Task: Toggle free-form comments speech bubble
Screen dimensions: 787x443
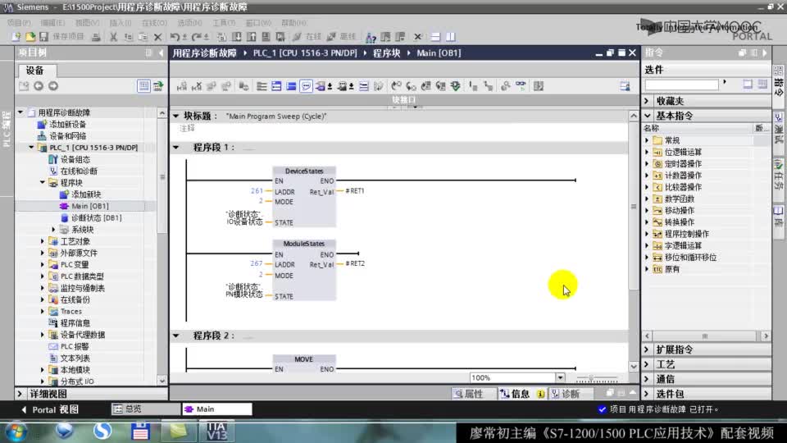Action: pyautogui.click(x=306, y=86)
